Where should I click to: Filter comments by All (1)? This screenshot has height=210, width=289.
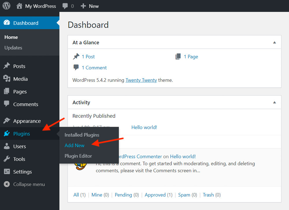[79, 195]
